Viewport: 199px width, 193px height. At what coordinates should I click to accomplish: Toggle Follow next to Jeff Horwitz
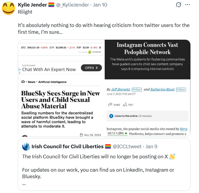[136, 90]
